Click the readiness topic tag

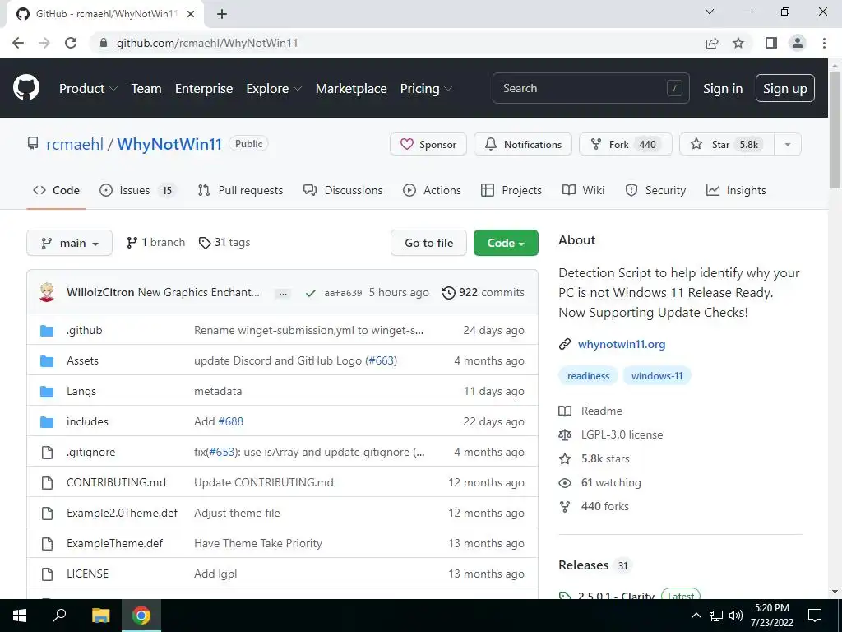pyautogui.click(x=588, y=375)
